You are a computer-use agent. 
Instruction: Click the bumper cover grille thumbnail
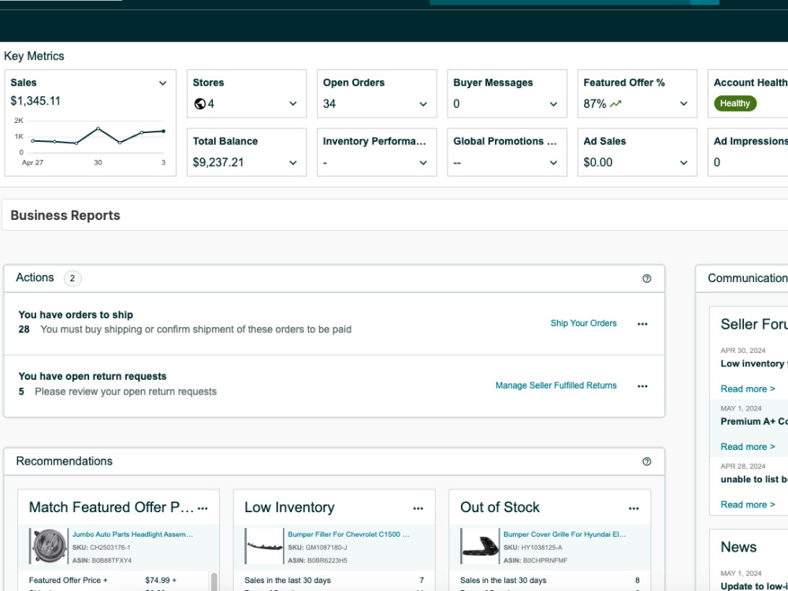point(481,546)
